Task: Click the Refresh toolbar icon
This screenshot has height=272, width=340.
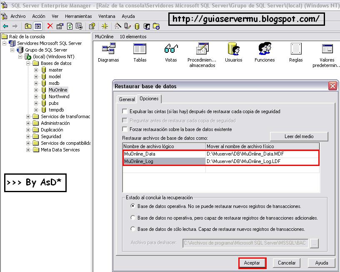Action: pos(70,26)
